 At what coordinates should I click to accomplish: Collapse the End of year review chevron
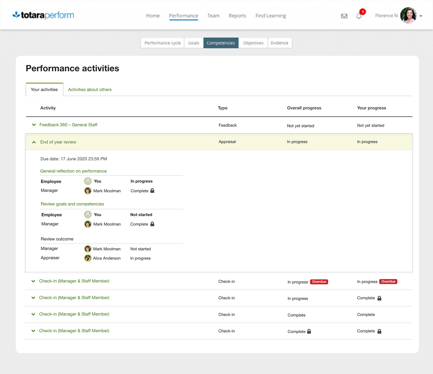(34, 142)
